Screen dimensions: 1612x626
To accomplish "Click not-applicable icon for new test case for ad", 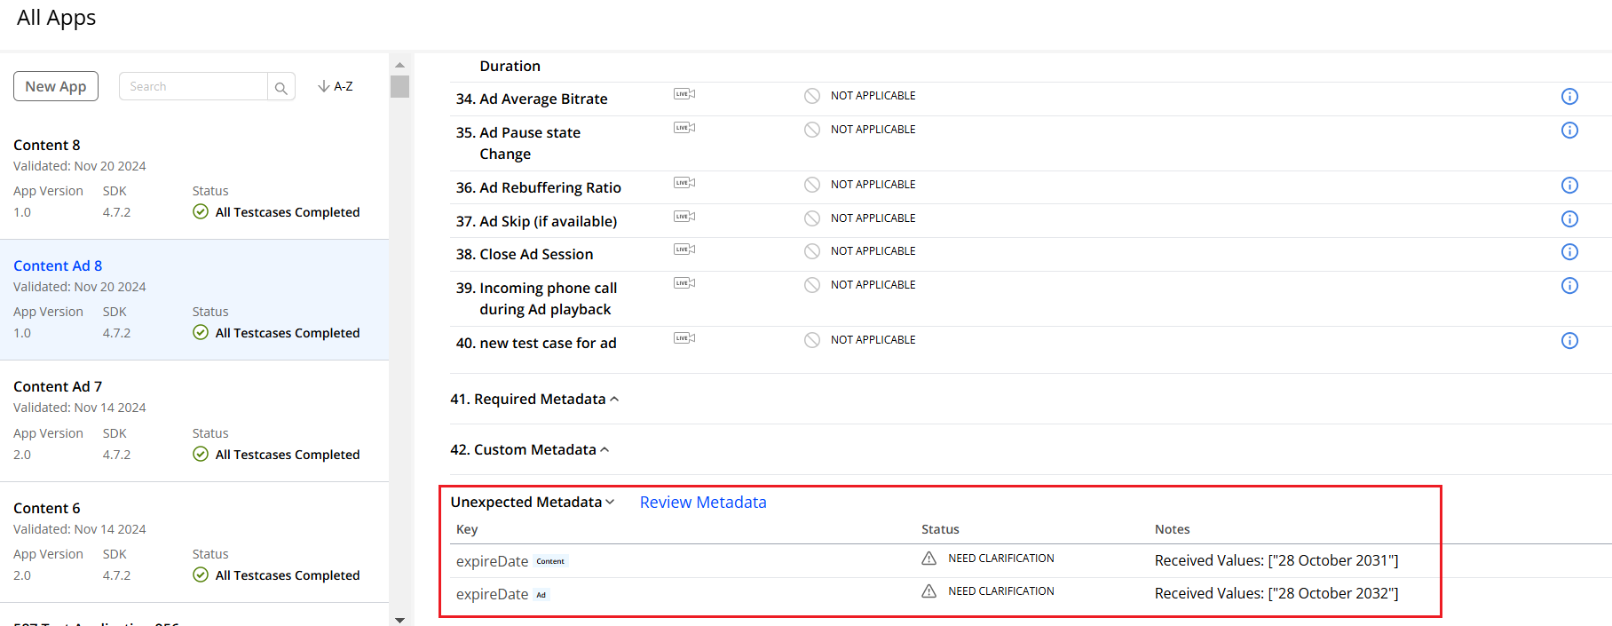I will pyautogui.click(x=812, y=340).
